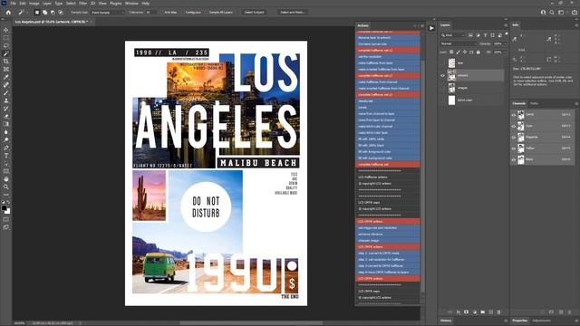Image resolution: width=580 pixels, height=326 pixels.
Task: Select the Gradient tool
Action: [x=6, y=124]
